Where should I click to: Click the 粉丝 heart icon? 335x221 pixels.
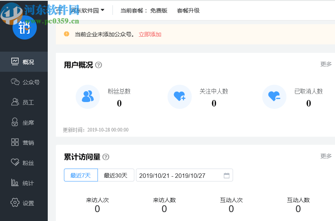15,162
